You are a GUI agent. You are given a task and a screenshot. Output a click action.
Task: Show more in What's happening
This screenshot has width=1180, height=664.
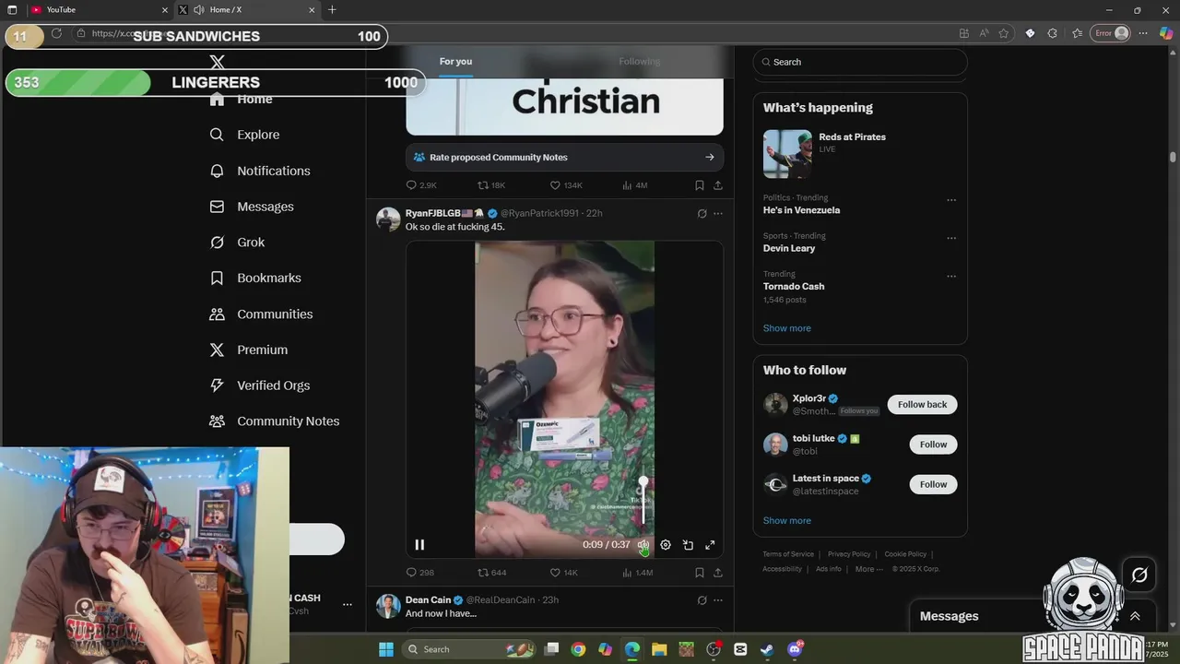click(x=786, y=328)
